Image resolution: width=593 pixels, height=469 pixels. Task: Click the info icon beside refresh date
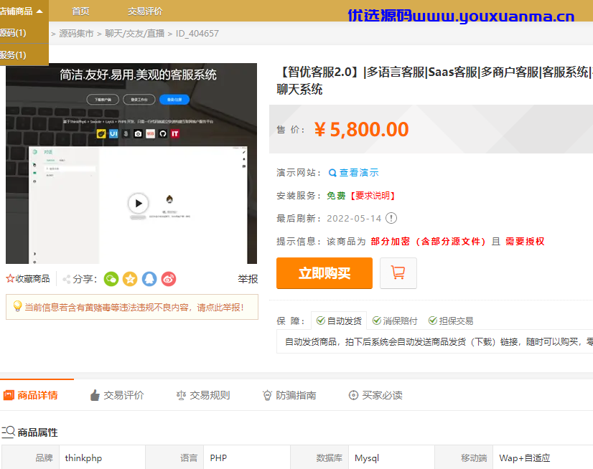tap(391, 218)
